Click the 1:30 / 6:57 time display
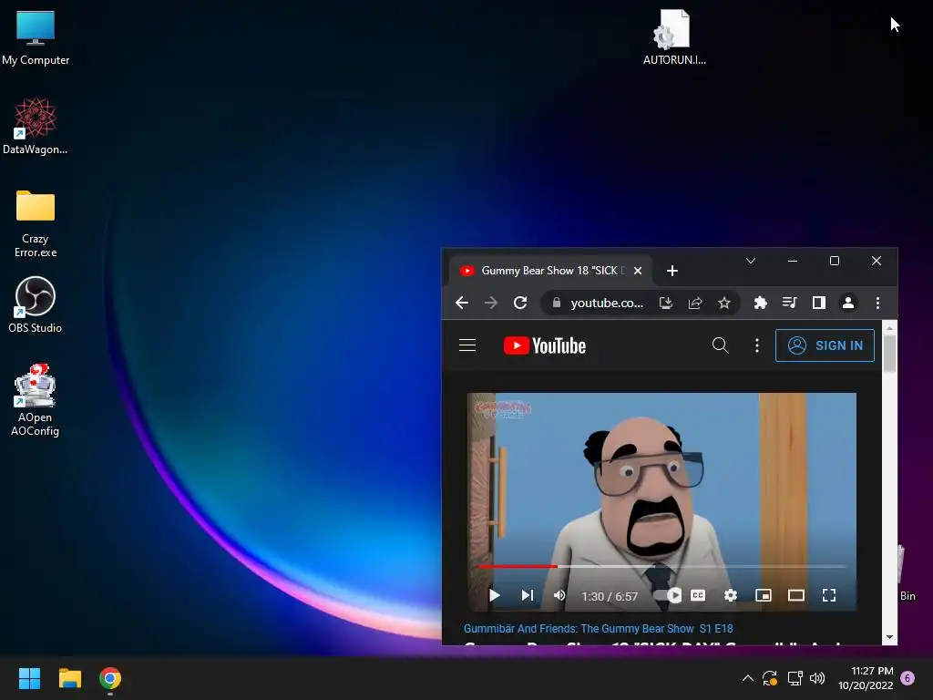Image resolution: width=933 pixels, height=700 pixels. (x=610, y=596)
